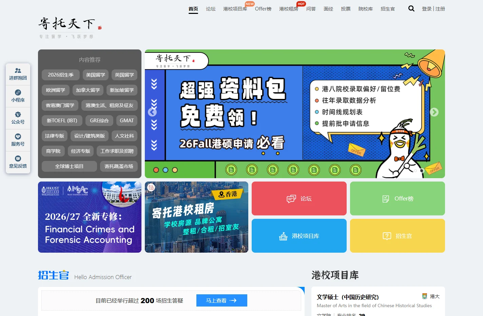Click the 港澳生活、租房及征友 tag
The image size is (483, 316).
[x=110, y=105]
